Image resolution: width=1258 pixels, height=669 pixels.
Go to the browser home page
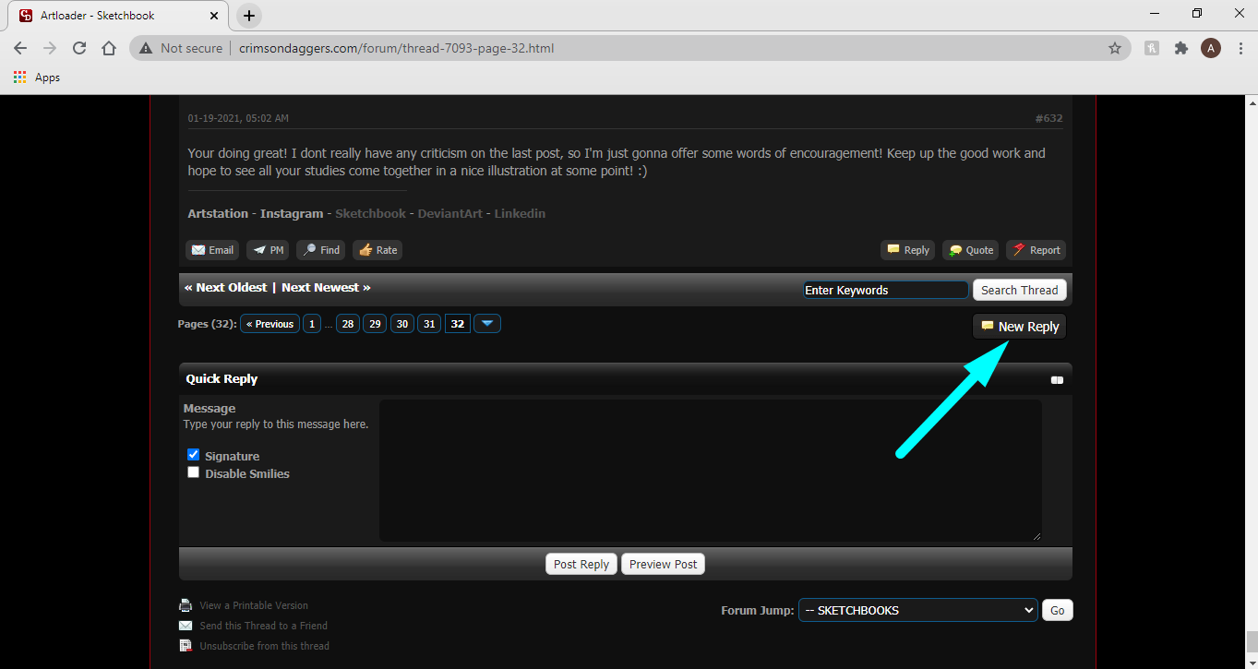(x=109, y=48)
